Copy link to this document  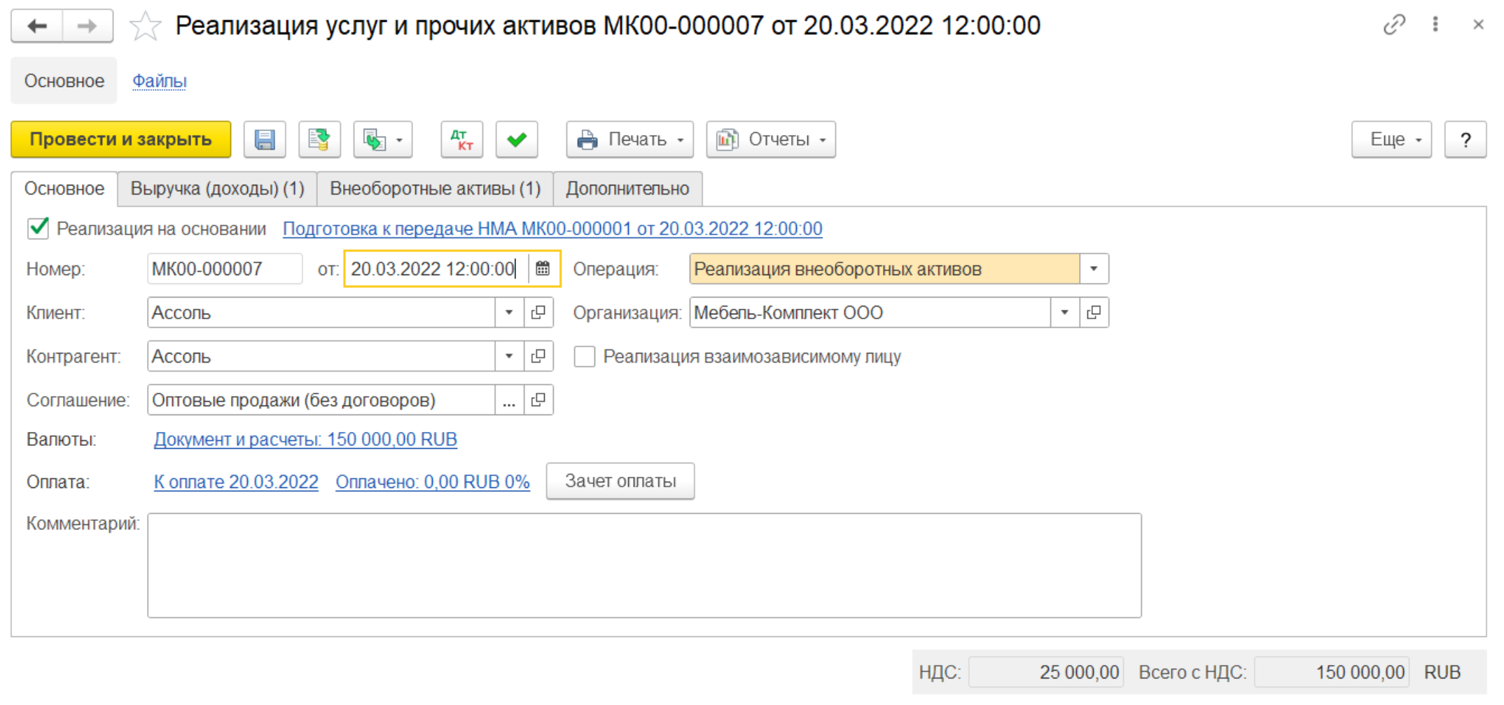click(x=1393, y=25)
